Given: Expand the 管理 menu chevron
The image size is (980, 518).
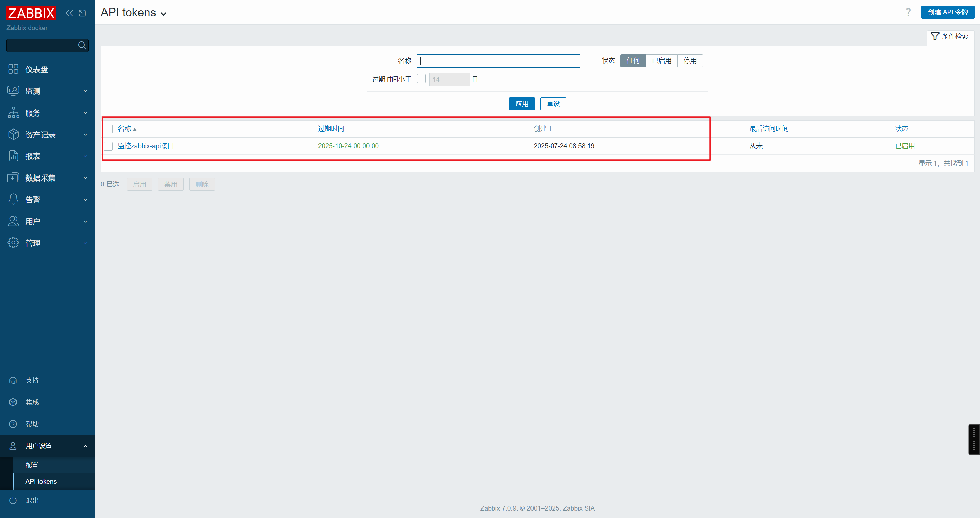Looking at the screenshot, I should coord(86,243).
